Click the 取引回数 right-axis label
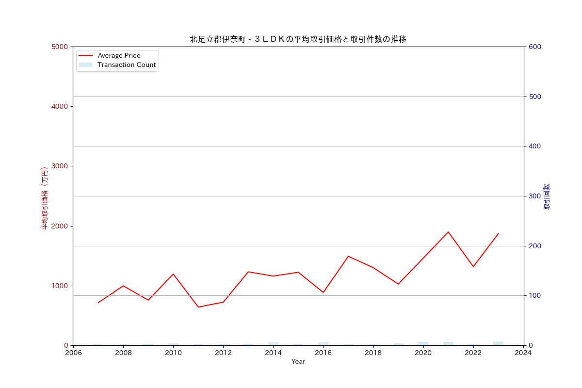Viewport: 582px width, 388px height. (546, 196)
